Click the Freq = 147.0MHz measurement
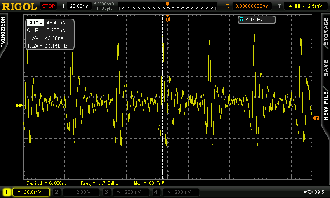The image size is (330, 198). (99, 183)
